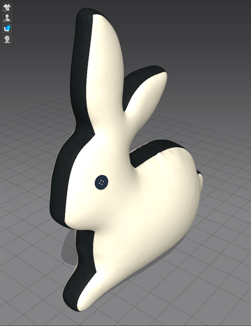Image resolution: width=251 pixels, height=326 pixels.
Task: Select the dark button eye on the bunny
Action: [x=102, y=182]
